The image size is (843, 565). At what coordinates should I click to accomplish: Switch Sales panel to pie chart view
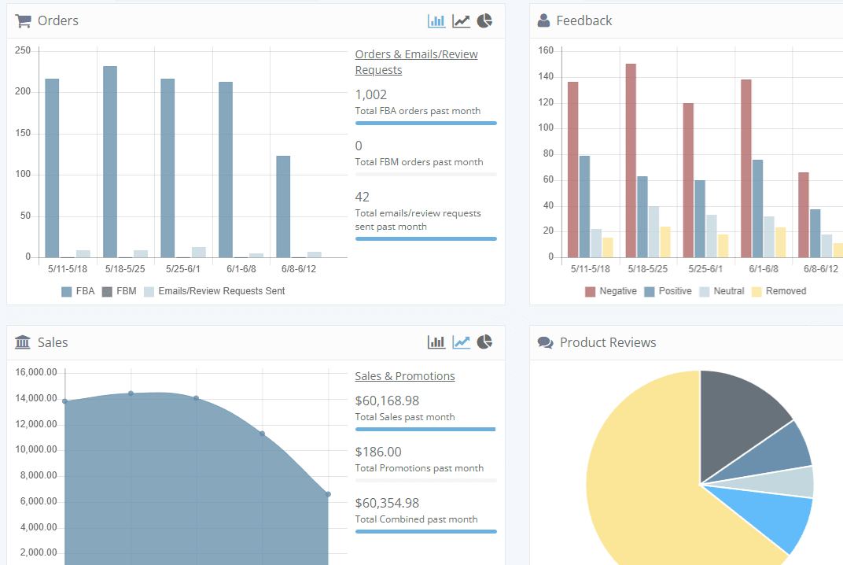click(484, 342)
